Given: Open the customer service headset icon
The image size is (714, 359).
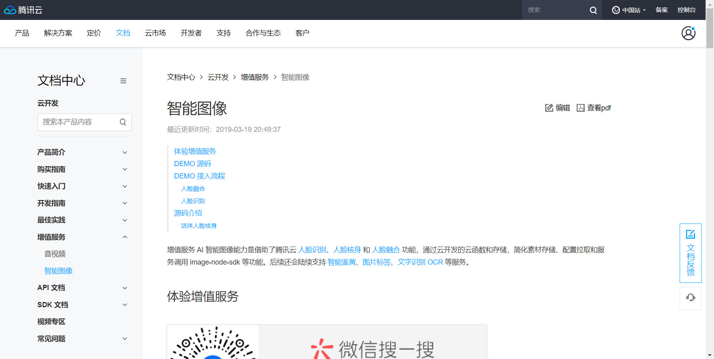Looking at the screenshot, I should point(690,298).
